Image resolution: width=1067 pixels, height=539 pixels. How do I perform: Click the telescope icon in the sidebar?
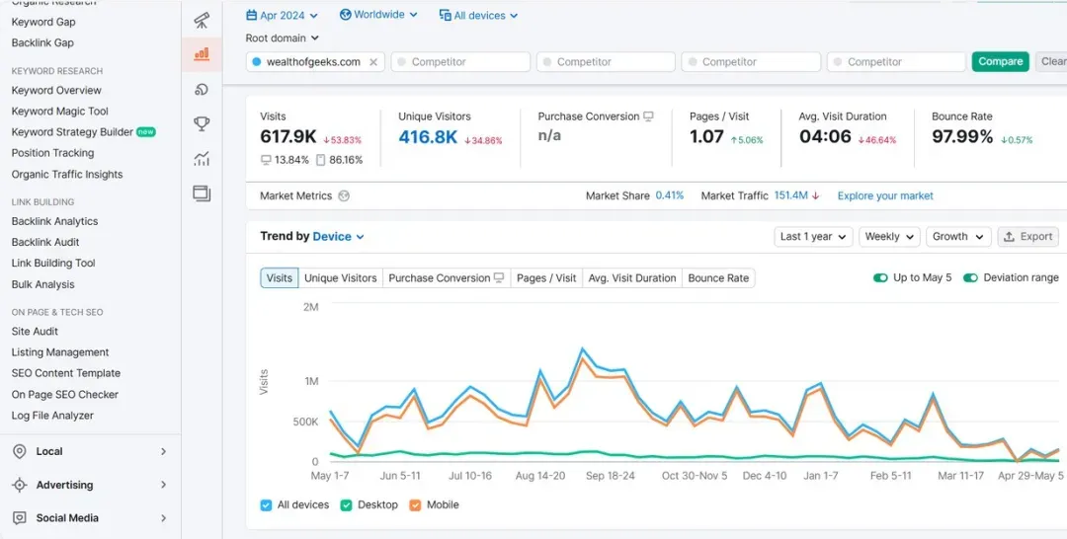202,20
